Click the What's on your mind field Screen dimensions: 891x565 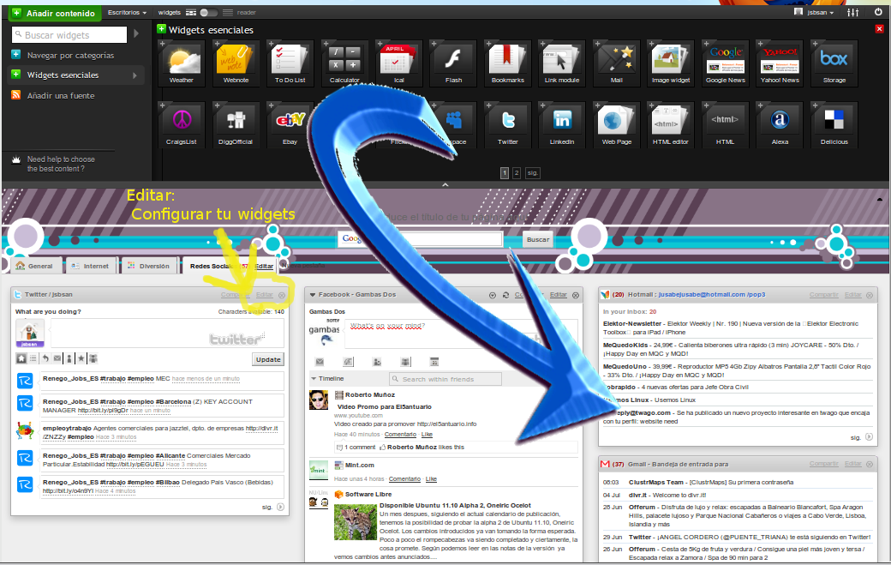point(462,334)
